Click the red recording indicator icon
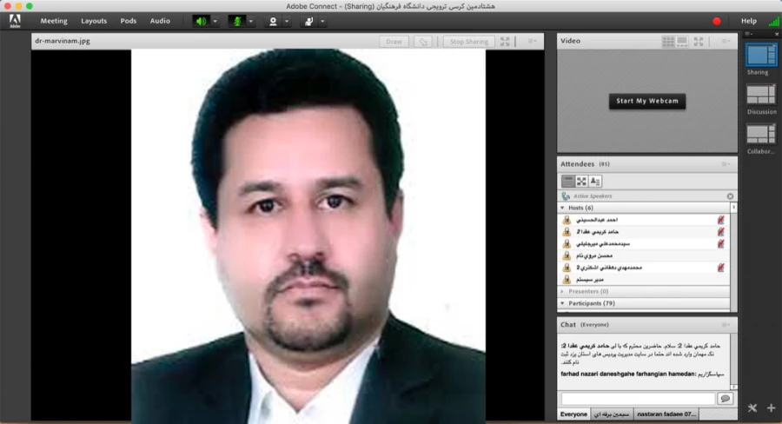Image resolution: width=782 pixels, height=424 pixels. [x=717, y=21]
